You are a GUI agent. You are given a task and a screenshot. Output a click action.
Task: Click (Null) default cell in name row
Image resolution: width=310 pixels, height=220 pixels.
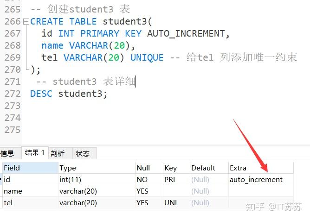(209, 191)
